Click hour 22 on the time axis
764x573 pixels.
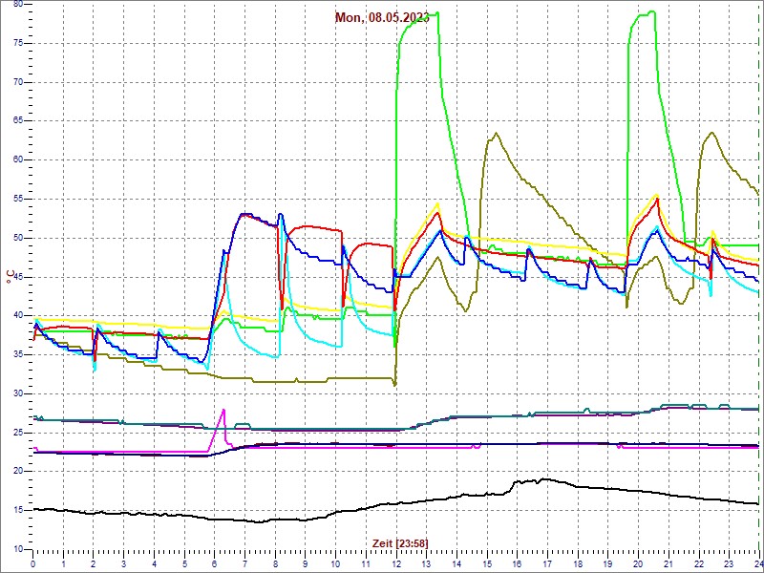click(x=699, y=563)
